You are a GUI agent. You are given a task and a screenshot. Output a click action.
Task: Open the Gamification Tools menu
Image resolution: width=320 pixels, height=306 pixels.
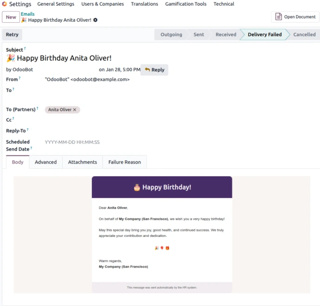point(186,4)
